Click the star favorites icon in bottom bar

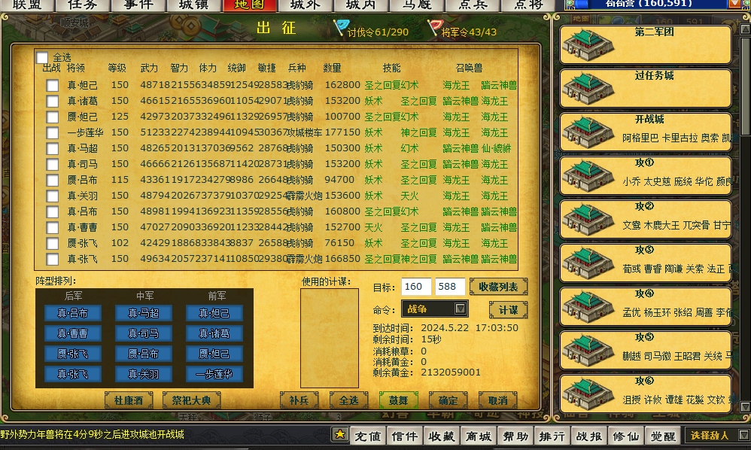tap(339, 435)
